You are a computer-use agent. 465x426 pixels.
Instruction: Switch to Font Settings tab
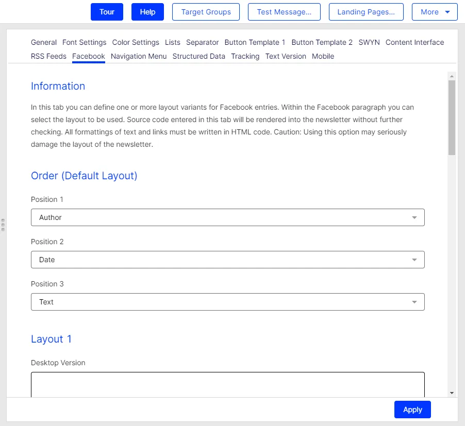(84, 42)
